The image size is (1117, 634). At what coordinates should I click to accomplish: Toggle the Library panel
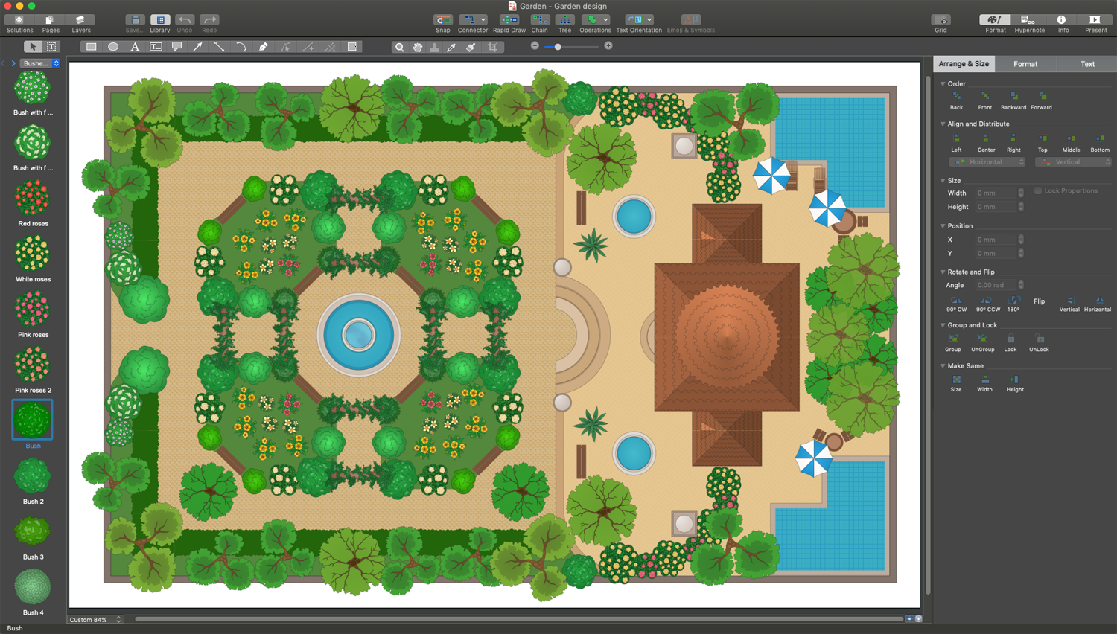[x=160, y=24]
